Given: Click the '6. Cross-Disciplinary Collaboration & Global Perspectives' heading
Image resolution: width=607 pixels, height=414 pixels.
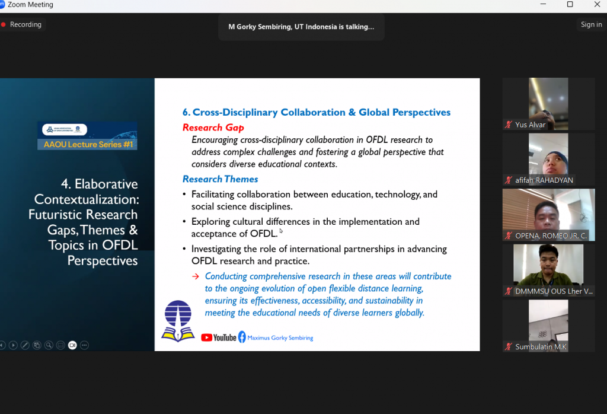Looking at the screenshot, I should point(317,112).
